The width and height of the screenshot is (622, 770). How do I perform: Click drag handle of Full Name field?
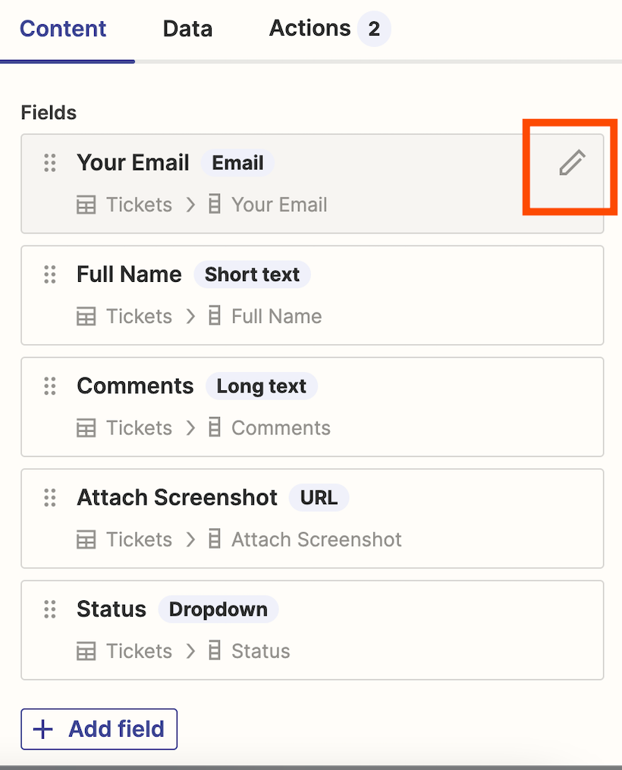tap(50, 274)
